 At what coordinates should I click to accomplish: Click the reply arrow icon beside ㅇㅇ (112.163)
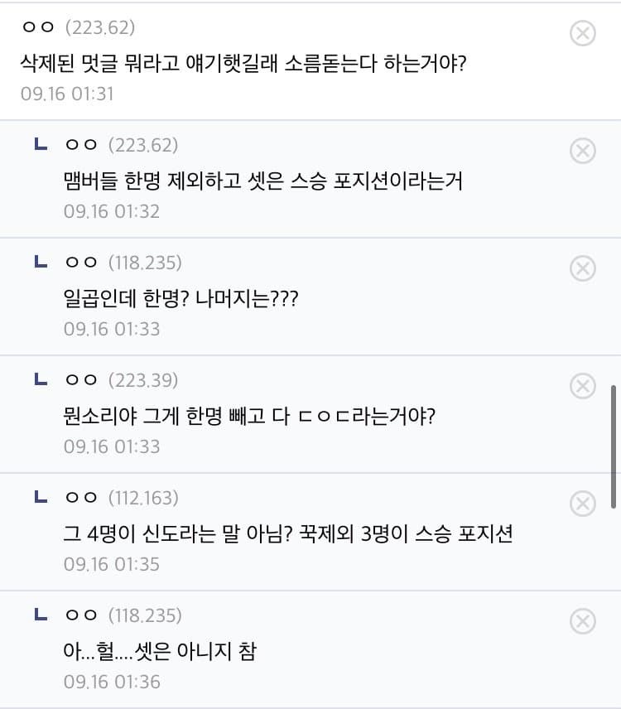coord(39,498)
